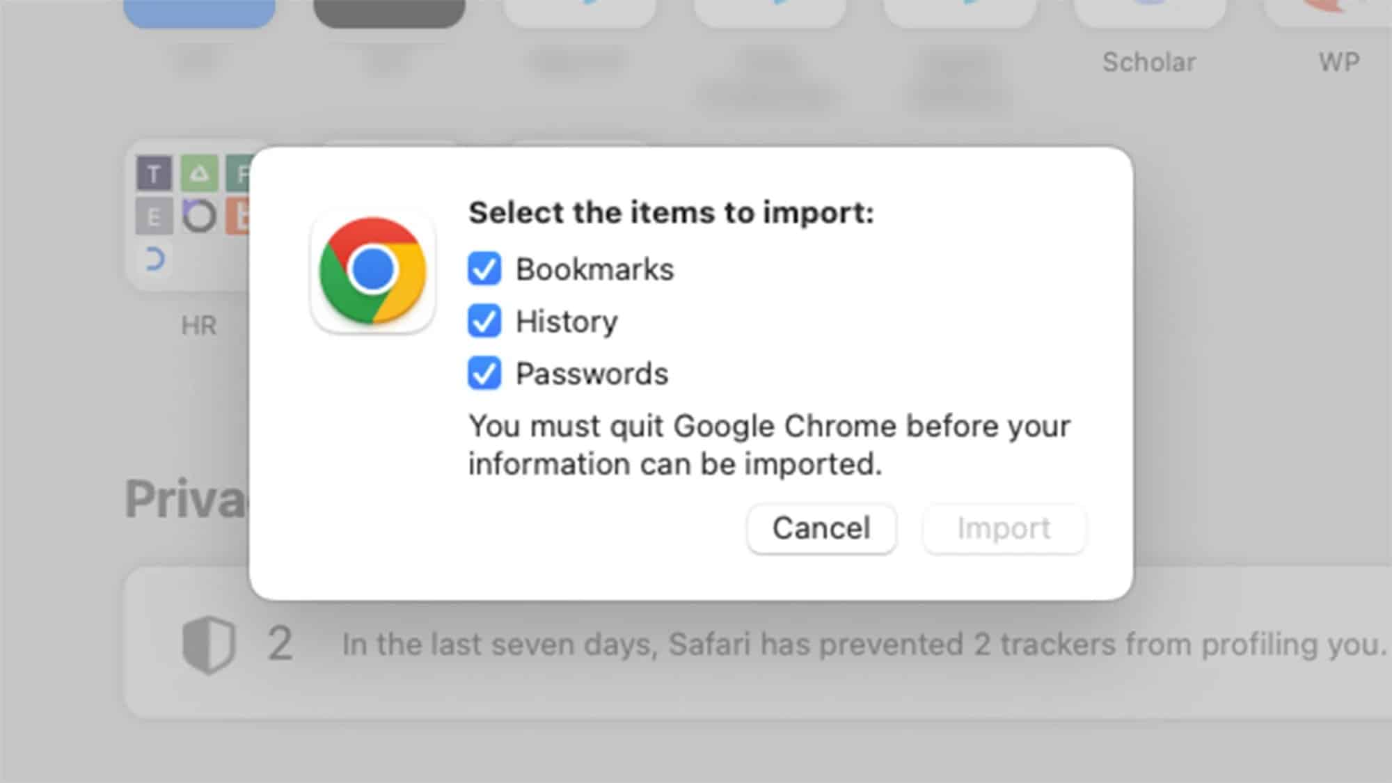This screenshot has height=783, width=1392.
Task: Open the trackers prevented summary text
Action: coord(862,644)
